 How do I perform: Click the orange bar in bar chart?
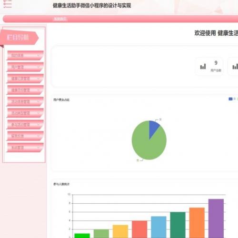[197, 223]
